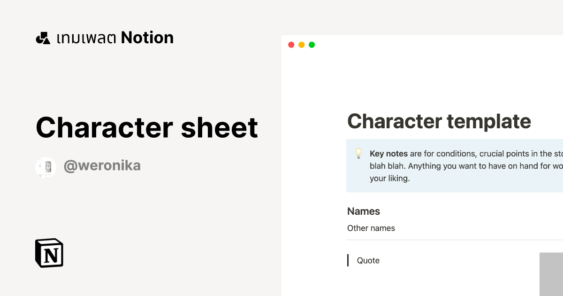
Task: Click the yellow traffic light dot
Action: pos(301,45)
